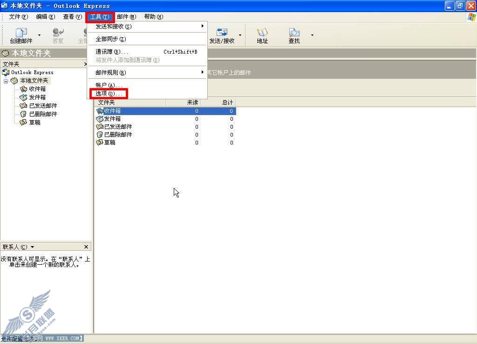Expand the 邮件规则(R) submenu
Viewport: 477px width, 344px height.
pos(147,72)
